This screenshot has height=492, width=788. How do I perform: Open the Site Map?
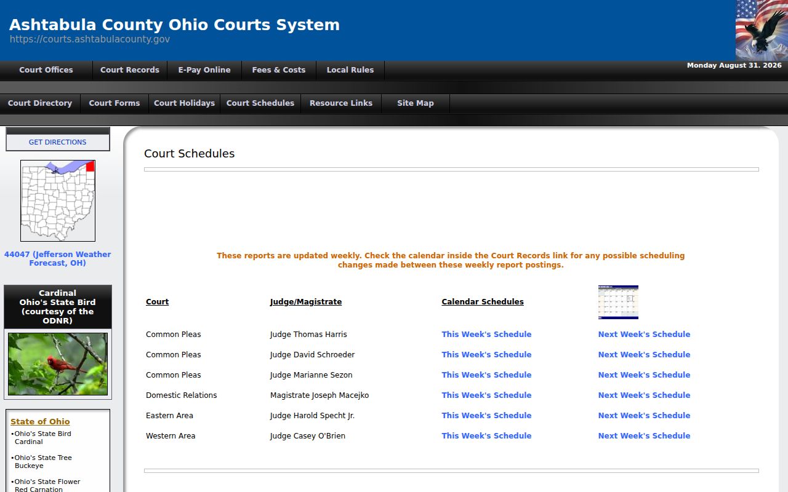coord(416,103)
